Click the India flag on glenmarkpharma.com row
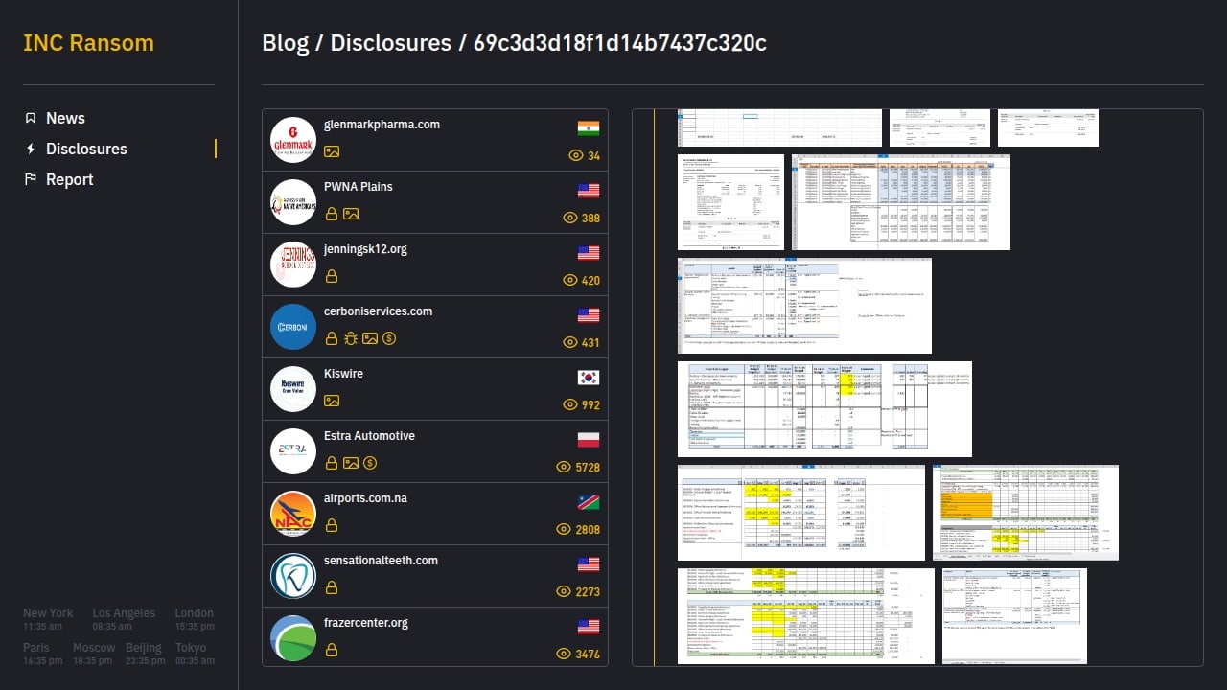The width and height of the screenshot is (1227, 690). [589, 128]
